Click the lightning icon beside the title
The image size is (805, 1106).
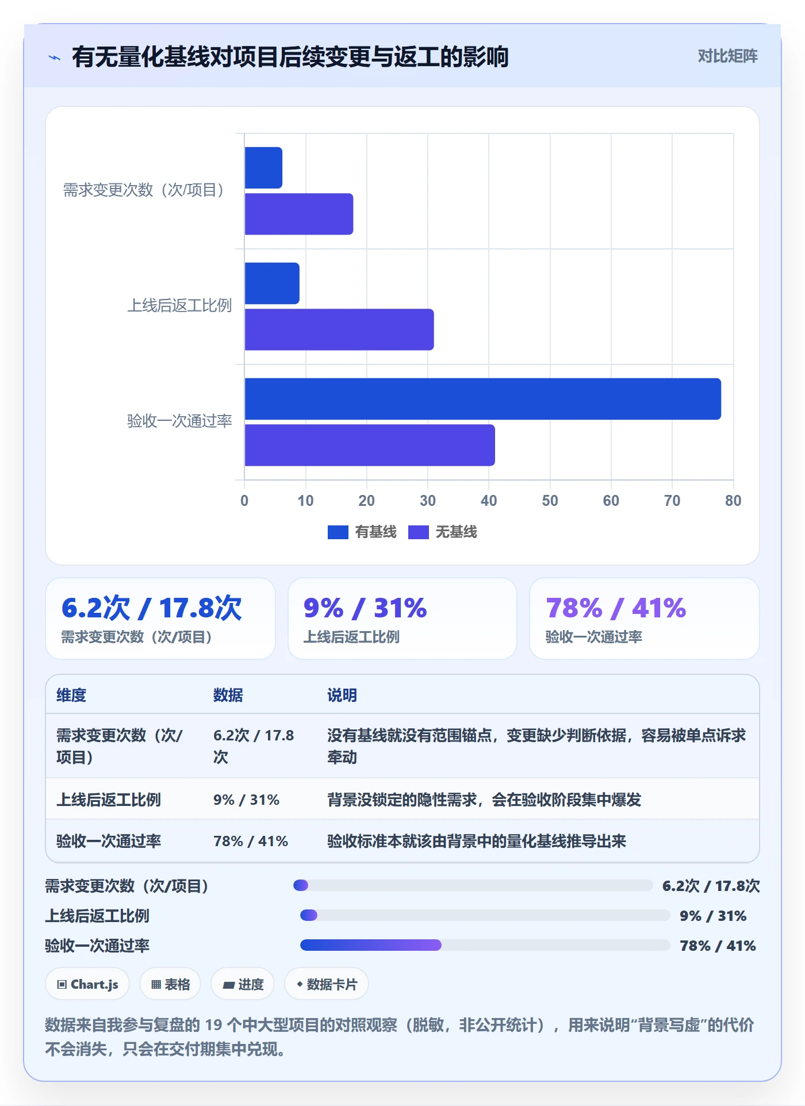[x=55, y=57]
